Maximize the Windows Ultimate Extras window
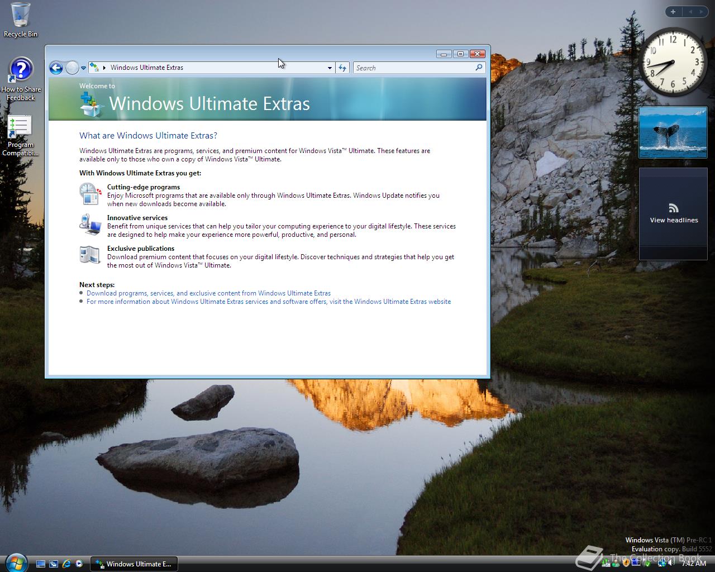The image size is (715, 572). 460,54
